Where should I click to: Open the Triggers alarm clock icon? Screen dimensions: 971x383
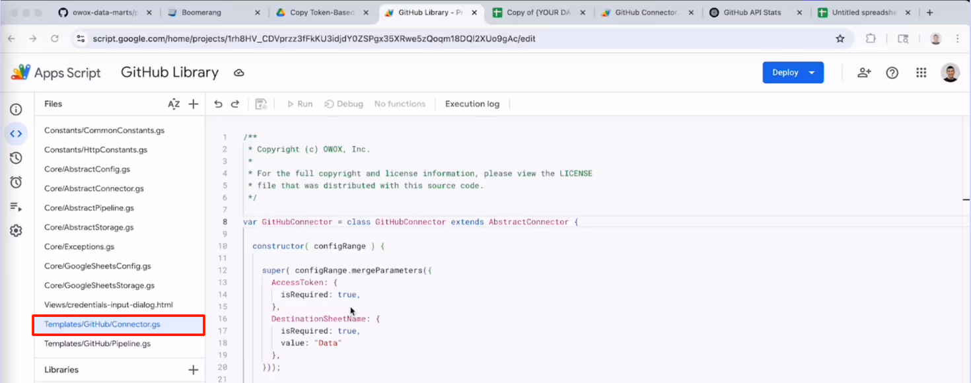(x=16, y=182)
